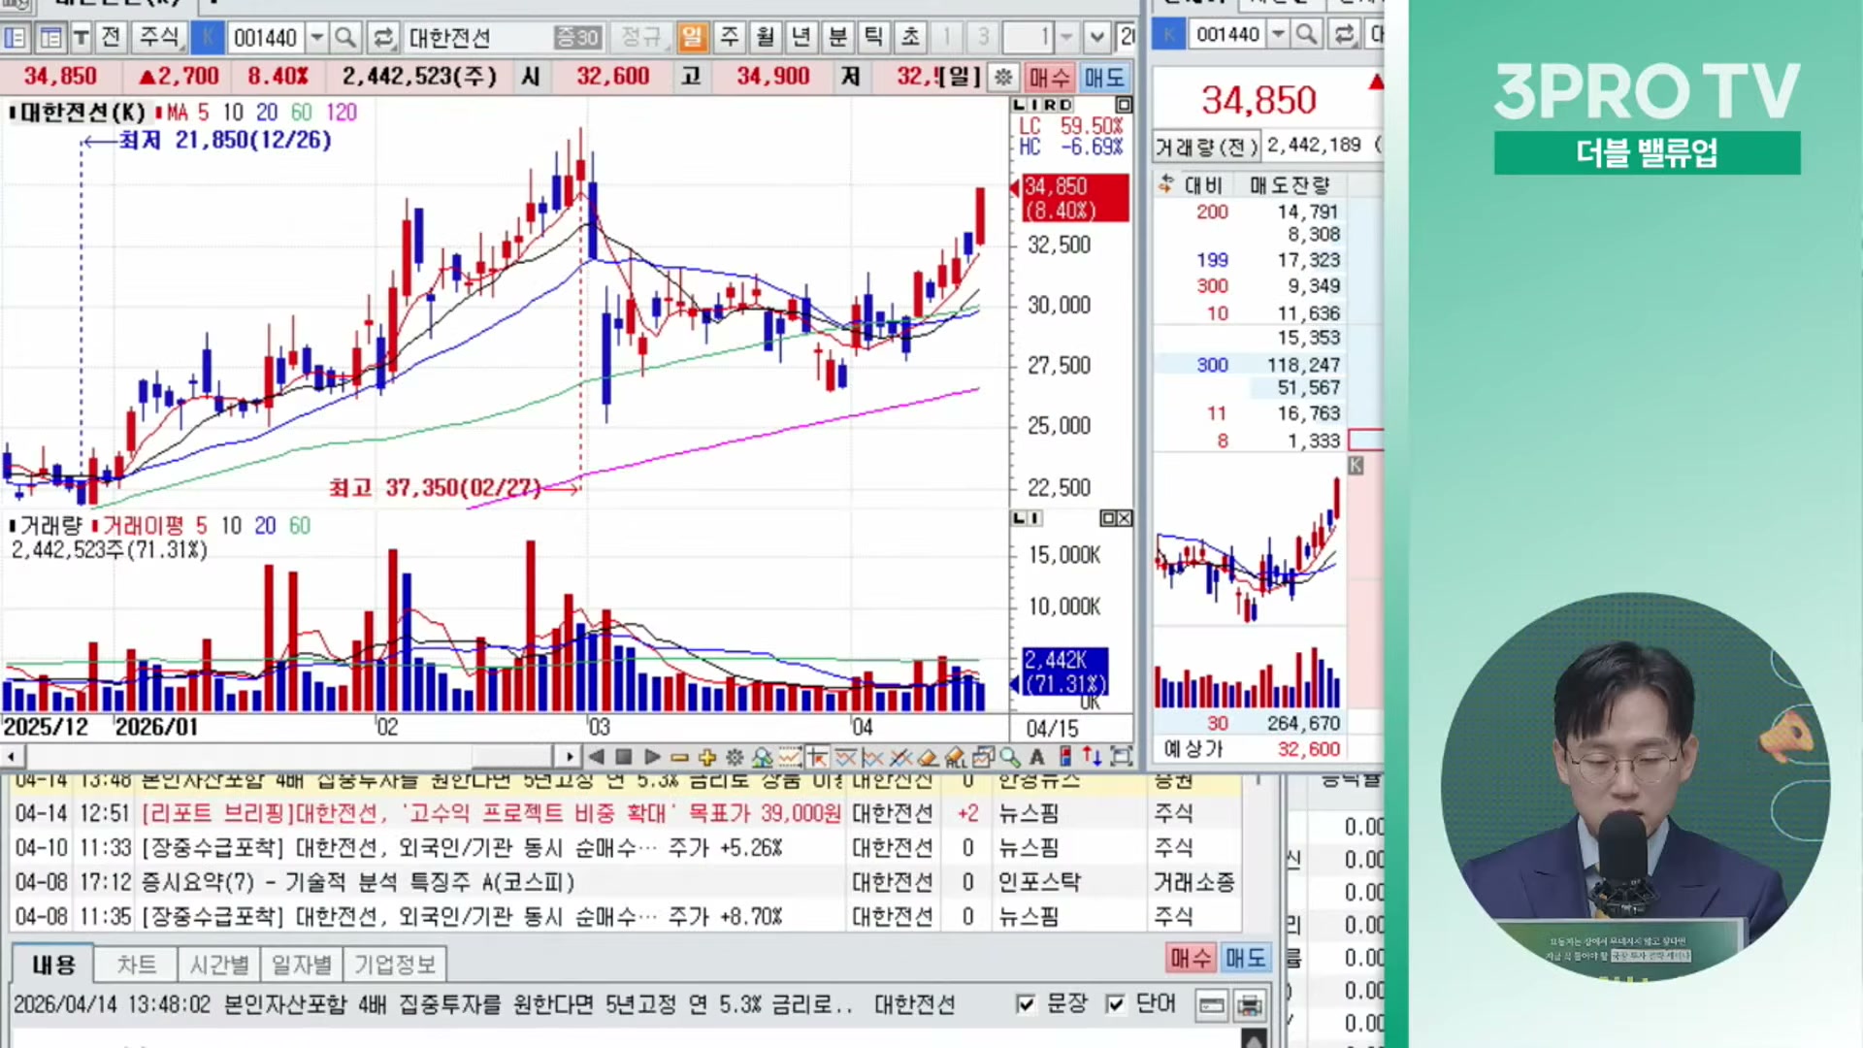Click the chart zoom-in plus icon
Screen dimensions: 1863x1048
click(x=706, y=757)
